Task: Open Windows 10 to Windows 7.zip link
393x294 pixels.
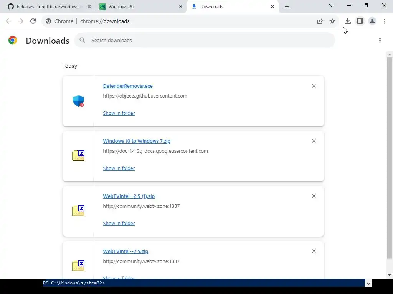Action: point(137,141)
